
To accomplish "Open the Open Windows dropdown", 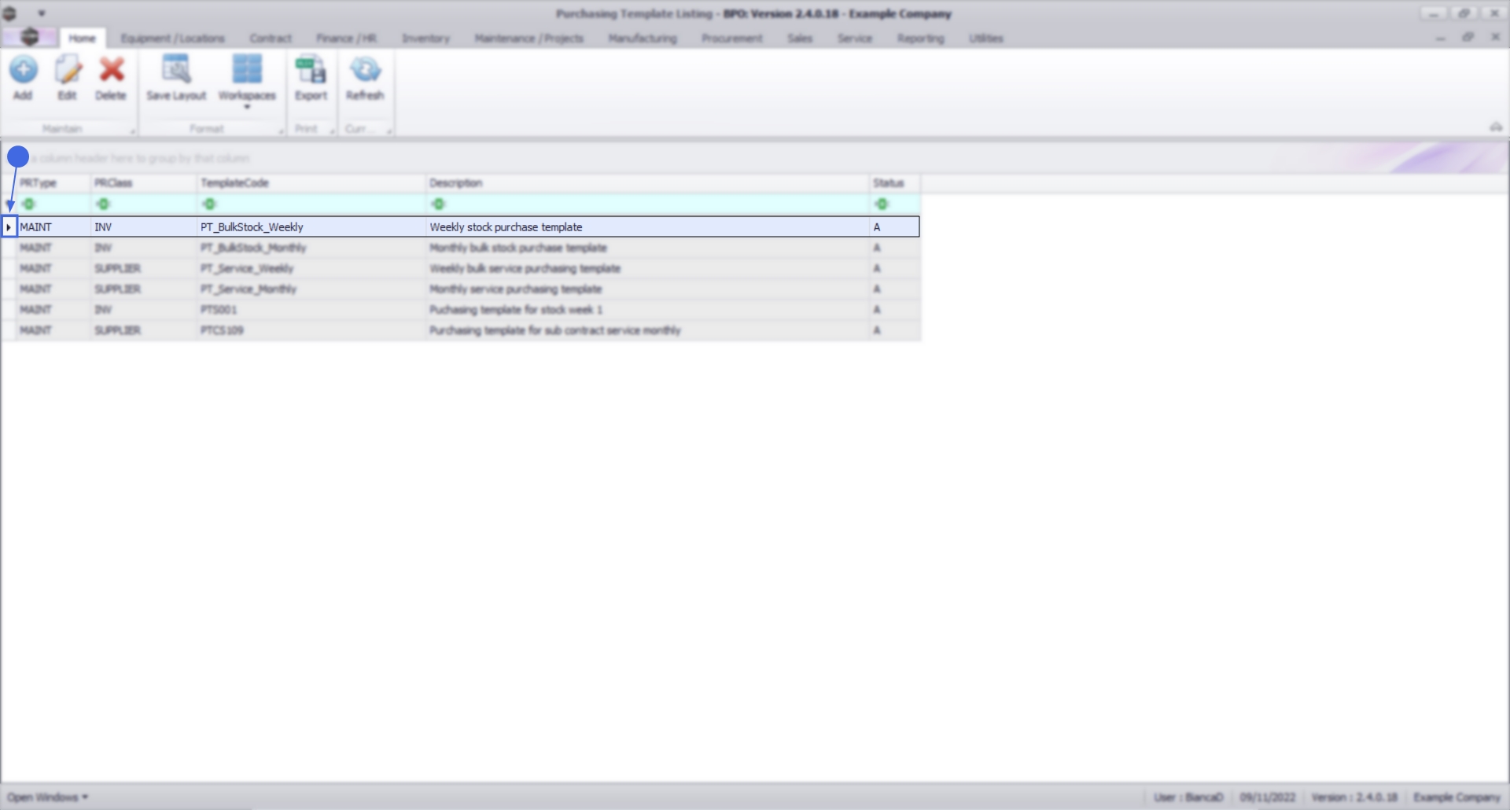I will coord(47,797).
